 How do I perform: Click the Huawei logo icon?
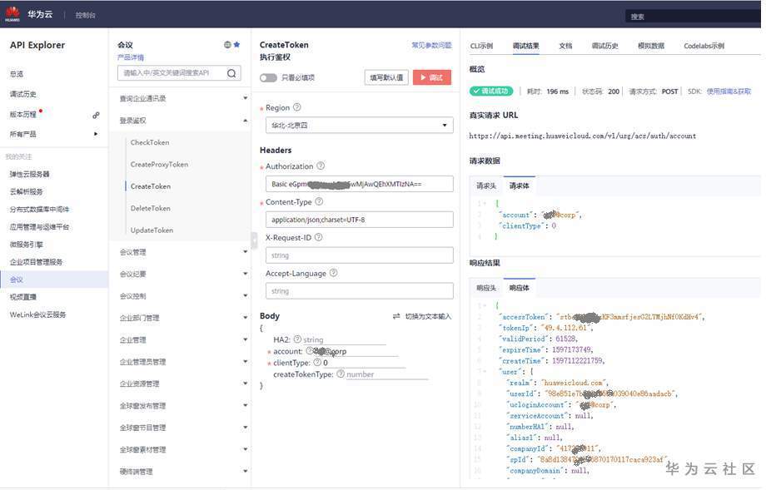point(12,13)
